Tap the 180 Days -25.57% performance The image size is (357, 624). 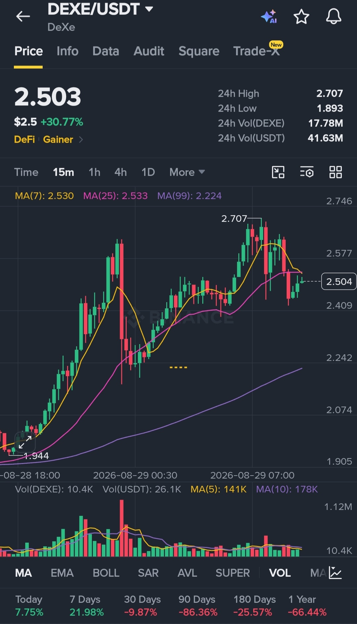254,606
